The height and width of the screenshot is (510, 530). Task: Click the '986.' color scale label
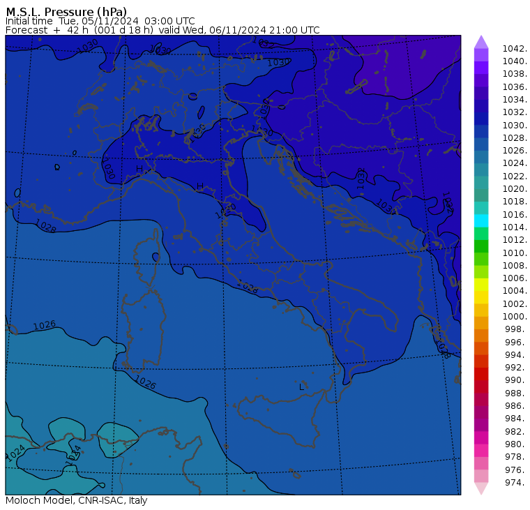point(516,406)
